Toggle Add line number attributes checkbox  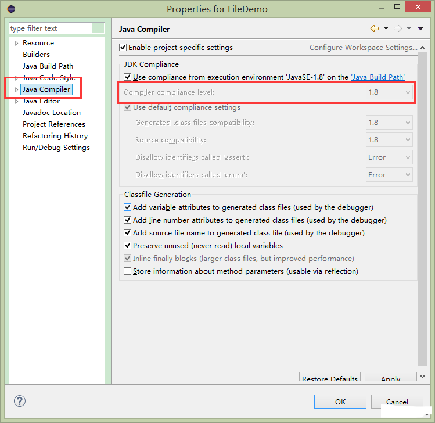click(x=127, y=220)
